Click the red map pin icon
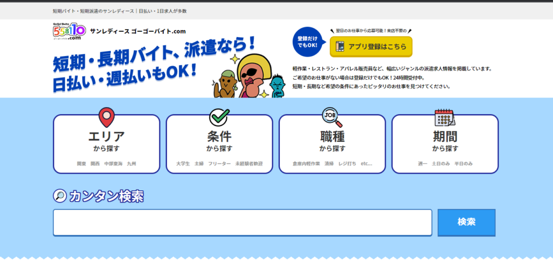The image size is (553, 263). pos(106,117)
